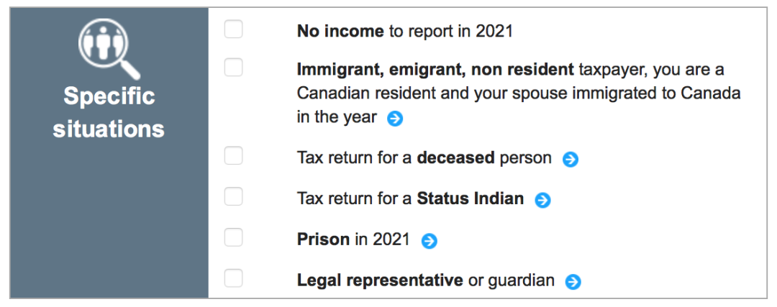Click the 'Prison in 2021' text
777x307 pixels.
[353, 239]
